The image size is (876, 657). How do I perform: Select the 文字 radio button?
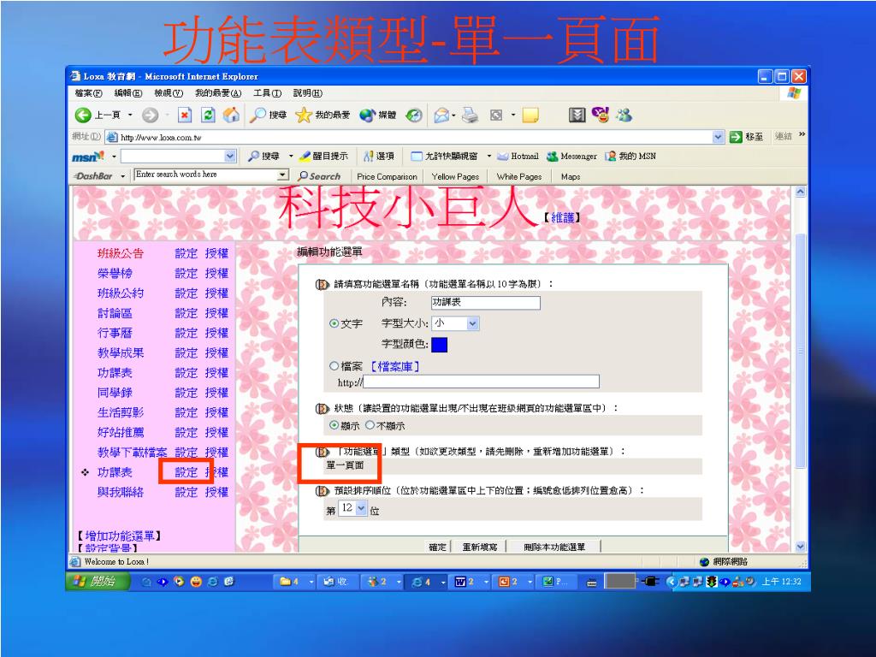pos(334,323)
